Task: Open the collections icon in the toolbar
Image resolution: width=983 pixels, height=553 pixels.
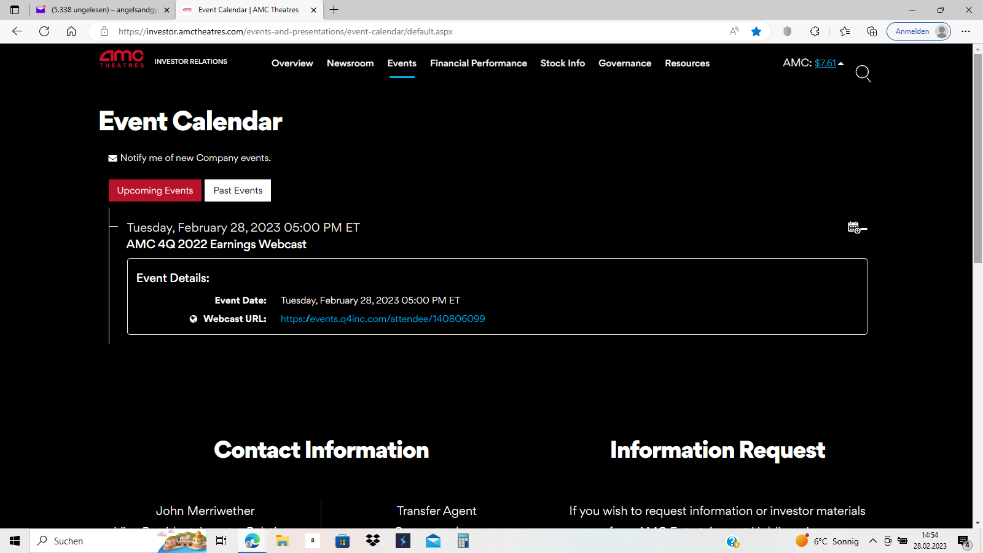Action: pyautogui.click(x=872, y=31)
